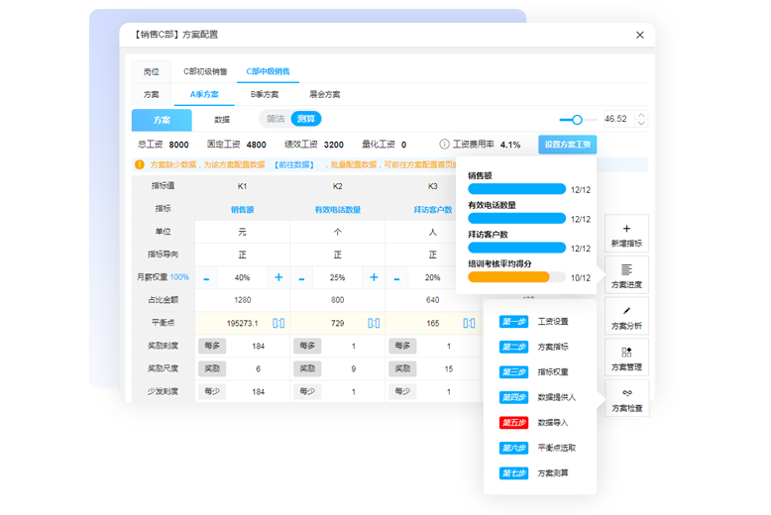Increment the 46.52 value with up arrow
This screenshot has width=771, height=515.
click(x=641, y=115)
